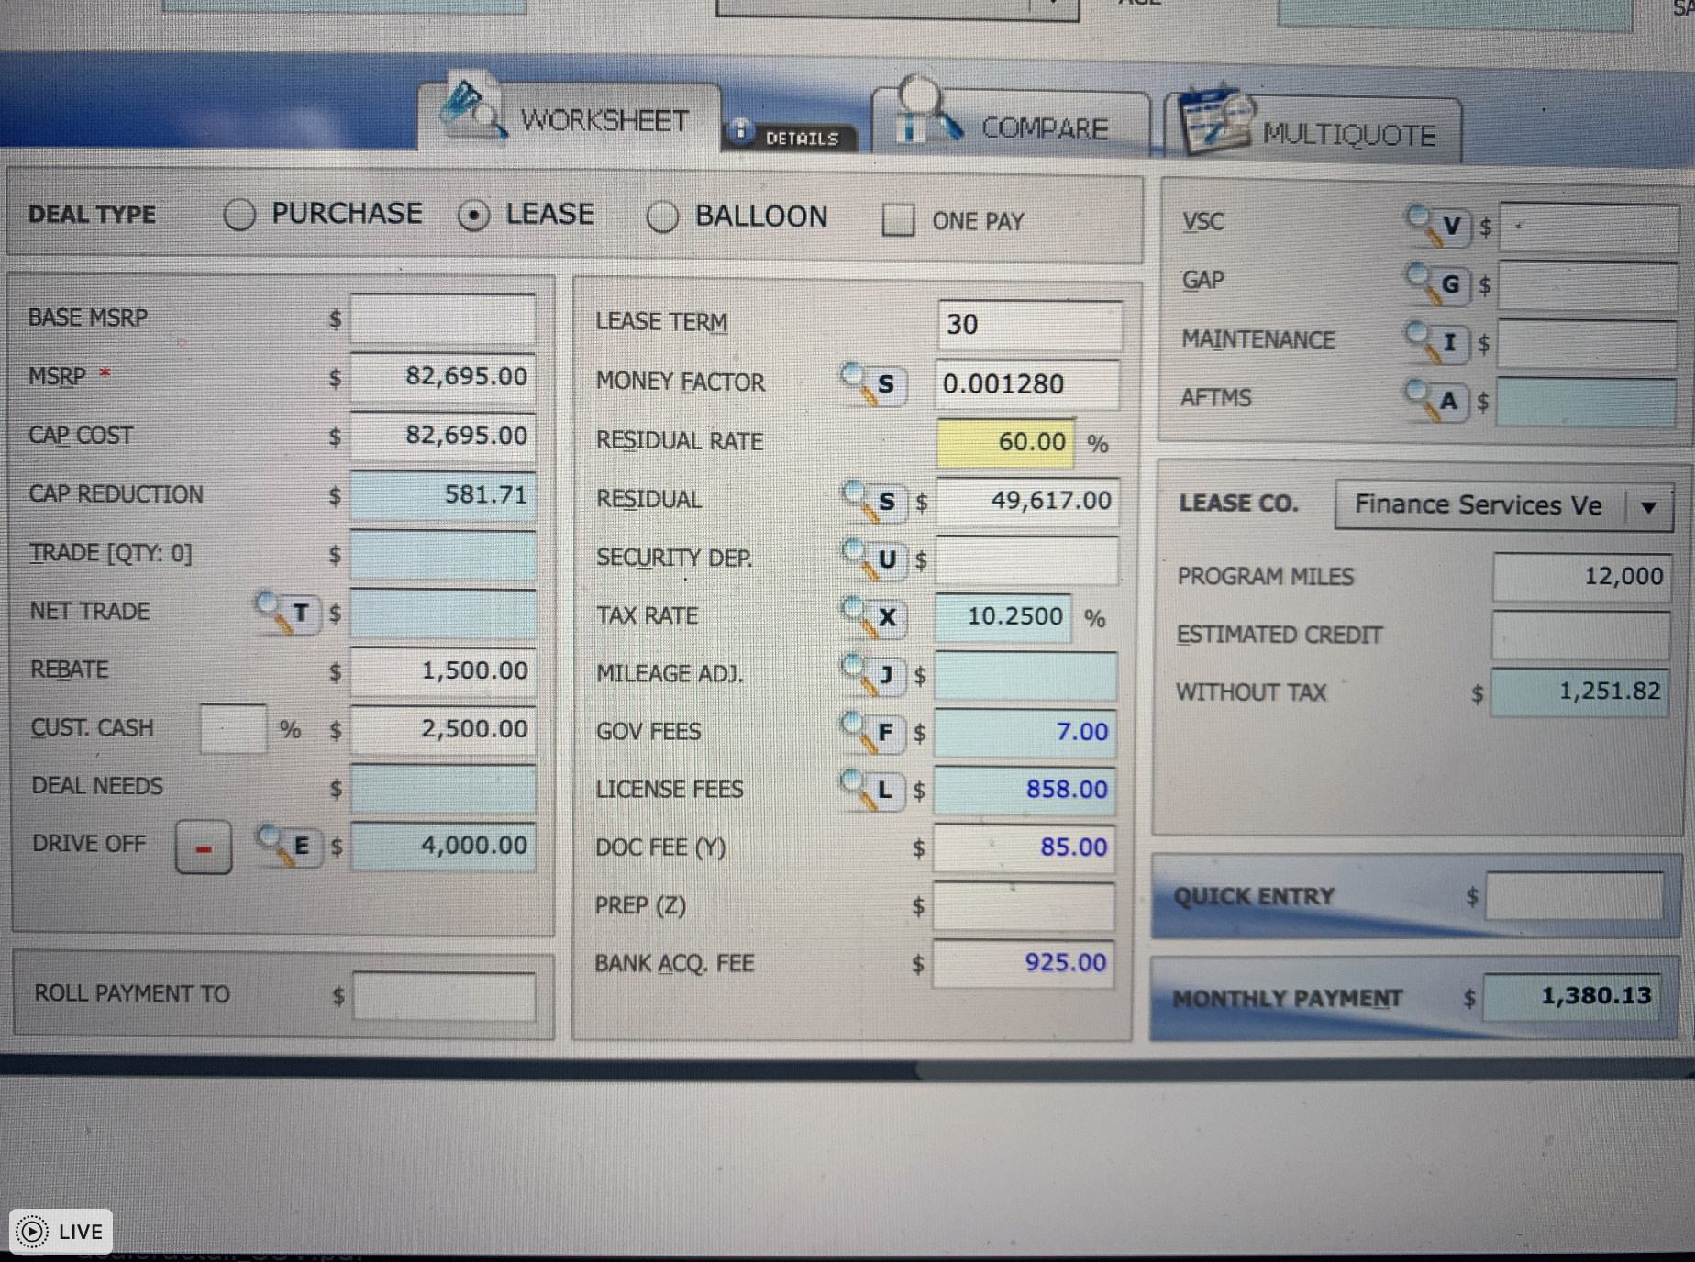
Task: Select the Balloon deal type
Action: click(x=662, y=218)
